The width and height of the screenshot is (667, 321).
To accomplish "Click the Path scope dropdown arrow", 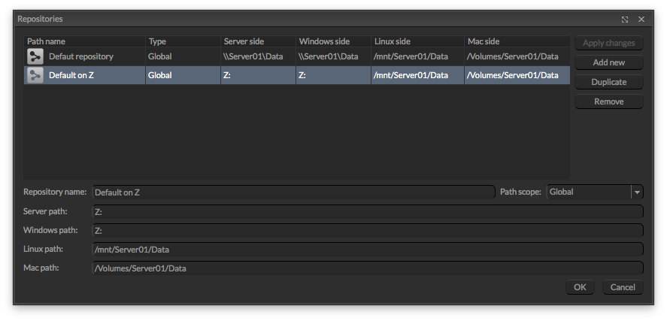I will [637, 192].
